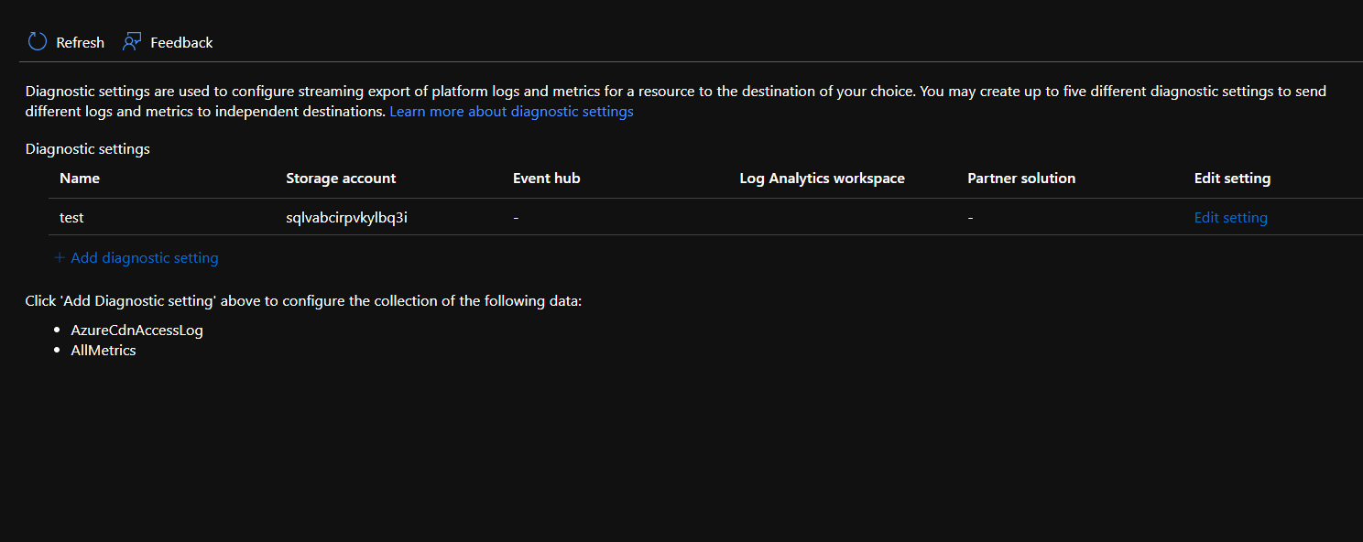
Task: Click the 'Add diagnostic setting' link text
Action: 145,258
